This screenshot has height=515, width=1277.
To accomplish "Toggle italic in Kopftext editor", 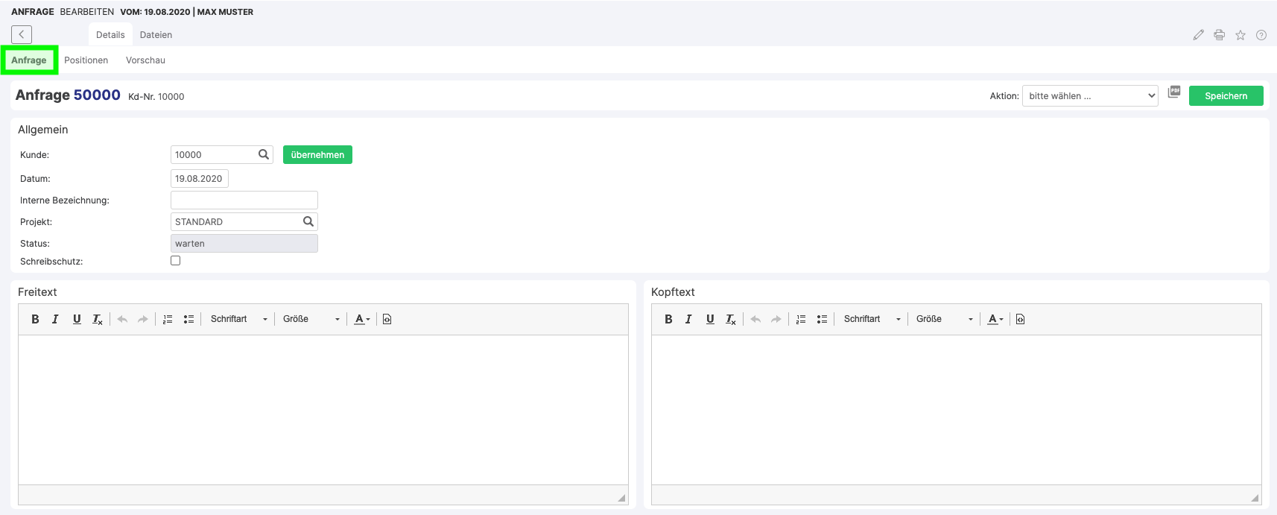I will click(x=688, y=319).
